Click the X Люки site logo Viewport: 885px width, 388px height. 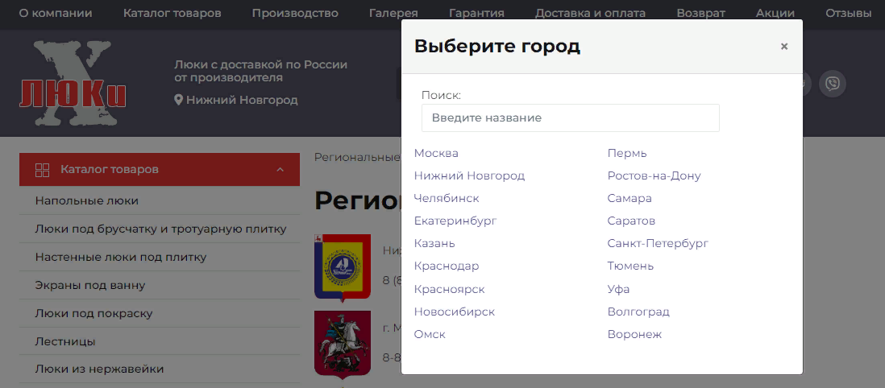(73, 85)
